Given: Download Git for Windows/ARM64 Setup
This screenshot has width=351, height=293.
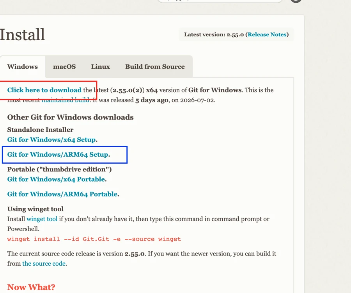Looking at the screenshot, I should tap(58, 154).
